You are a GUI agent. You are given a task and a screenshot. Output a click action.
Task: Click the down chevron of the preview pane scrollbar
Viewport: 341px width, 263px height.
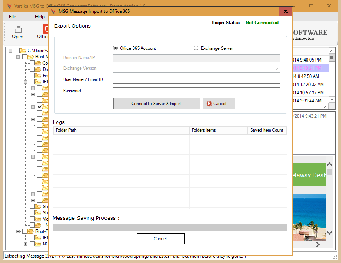click(329, 233)
